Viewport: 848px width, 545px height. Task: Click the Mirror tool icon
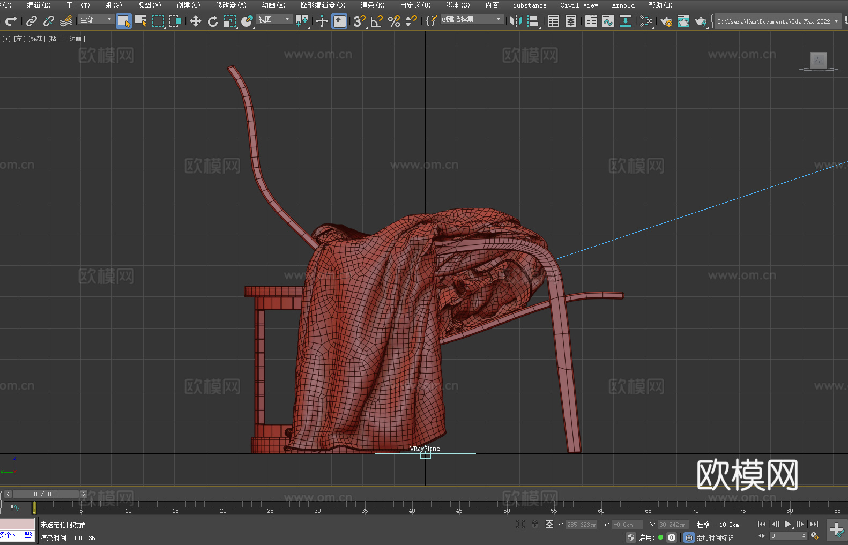[x=516, y=21]
